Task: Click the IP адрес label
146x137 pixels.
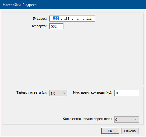Action: coord(40,19)
